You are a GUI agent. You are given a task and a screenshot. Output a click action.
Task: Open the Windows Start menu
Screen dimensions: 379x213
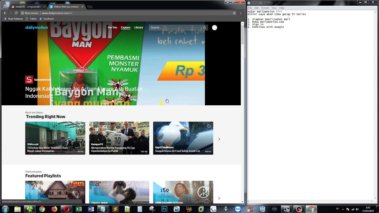5,209
